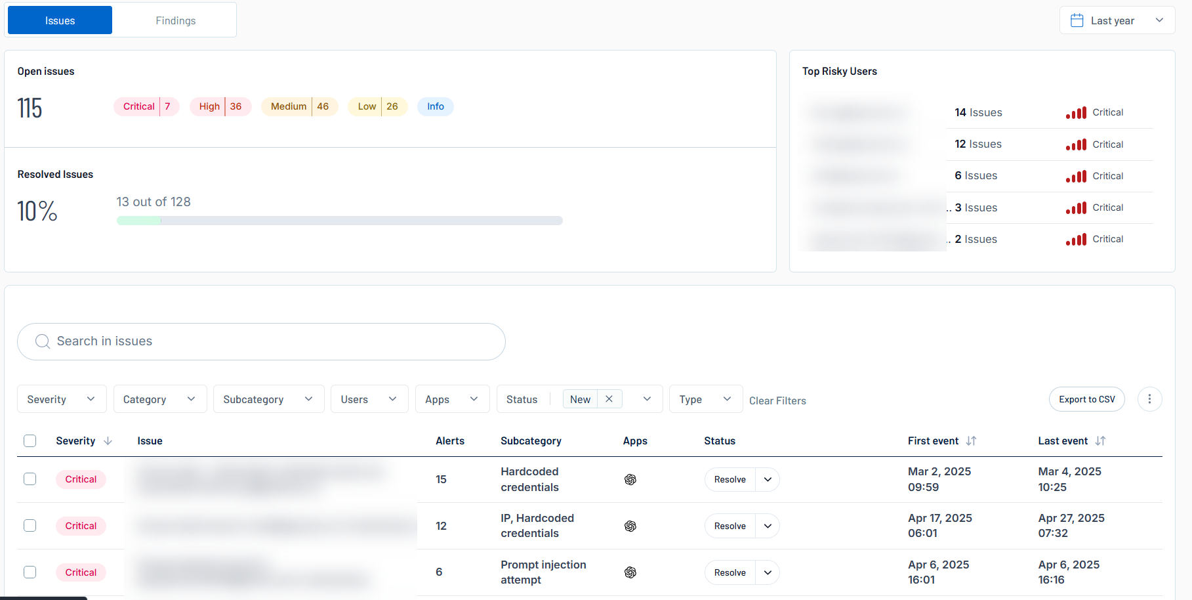This screenshot has height=600, width=1192.
Task: Open the three-dot more options menu
Action: [1149, 399]
